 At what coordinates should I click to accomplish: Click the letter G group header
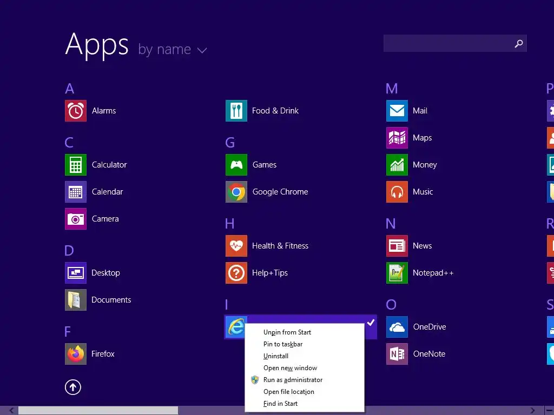230,143
